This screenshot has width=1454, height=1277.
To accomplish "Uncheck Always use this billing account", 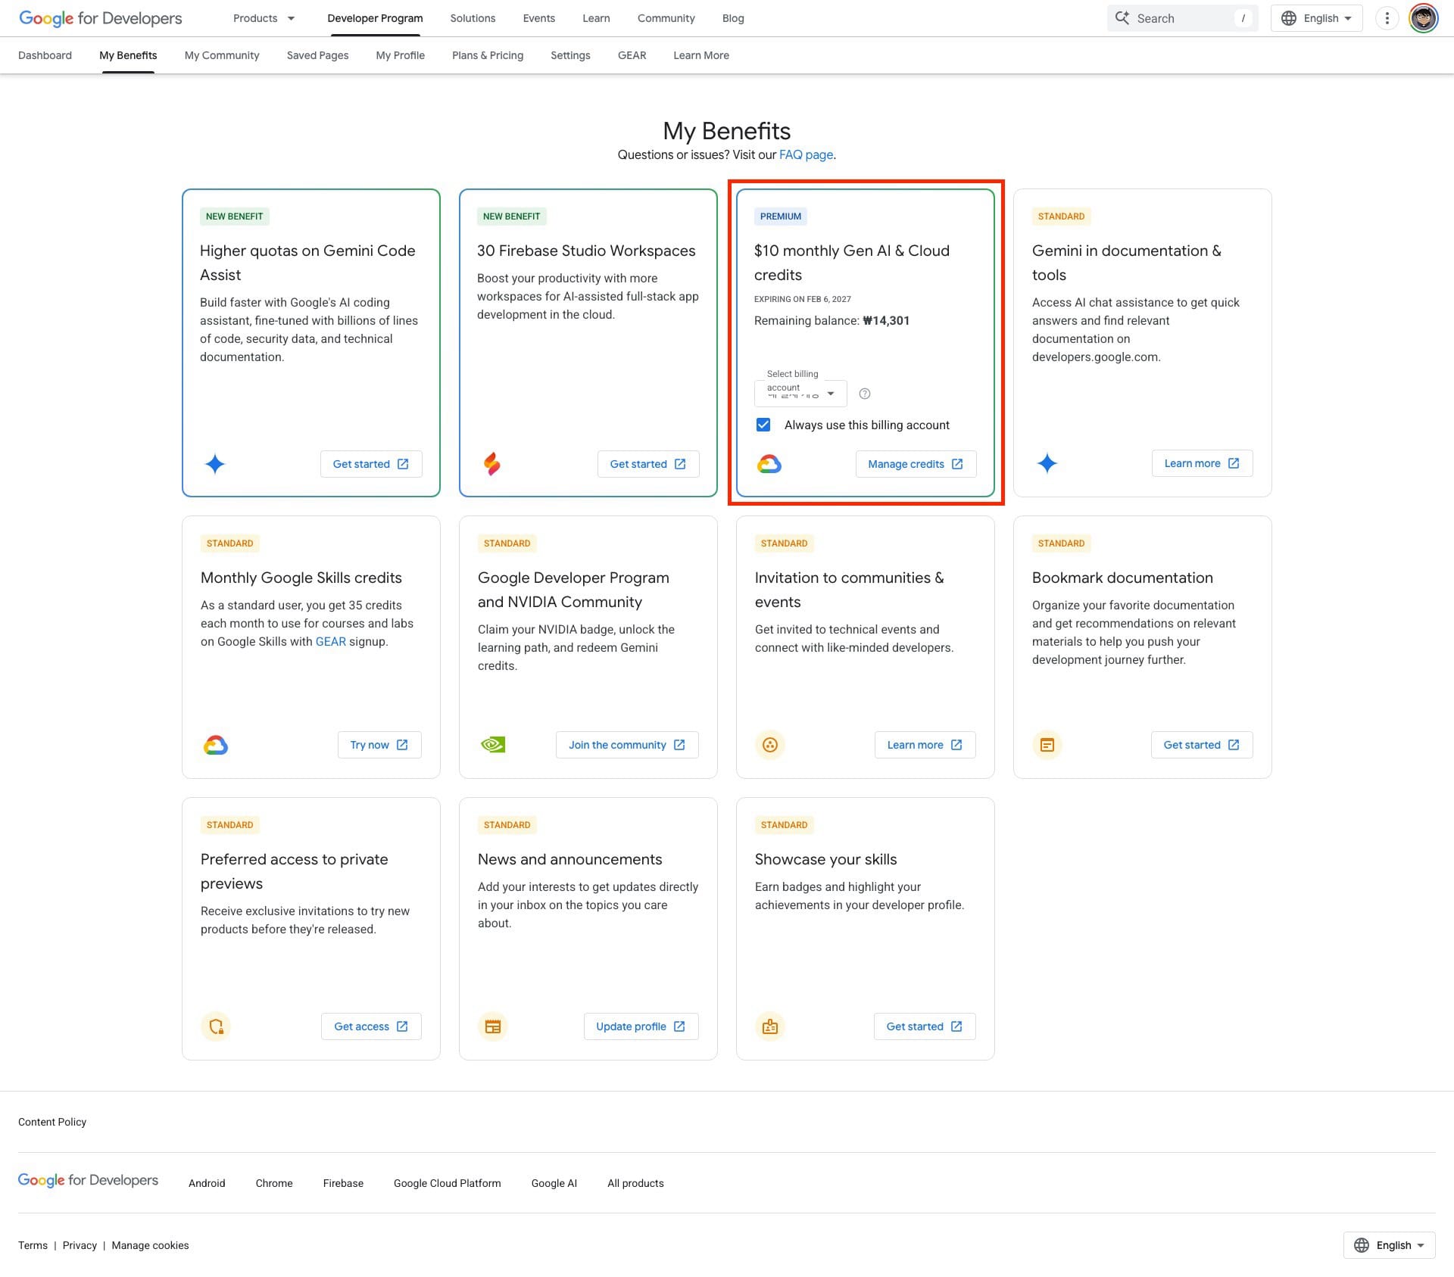I will tap(763, 425).
